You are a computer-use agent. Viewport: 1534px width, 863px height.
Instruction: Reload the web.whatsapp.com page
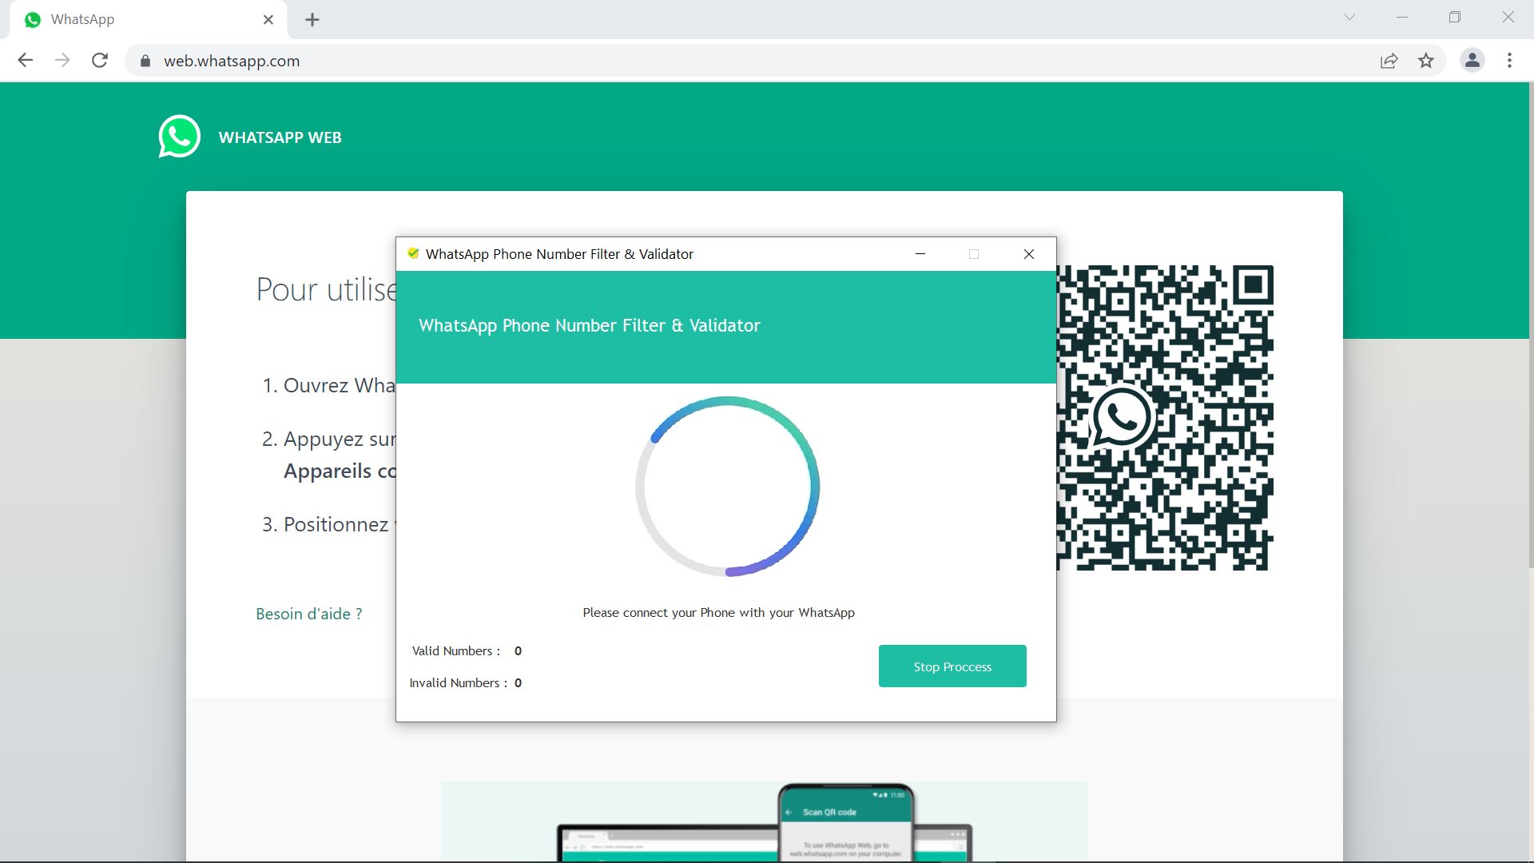pos(100,61)
